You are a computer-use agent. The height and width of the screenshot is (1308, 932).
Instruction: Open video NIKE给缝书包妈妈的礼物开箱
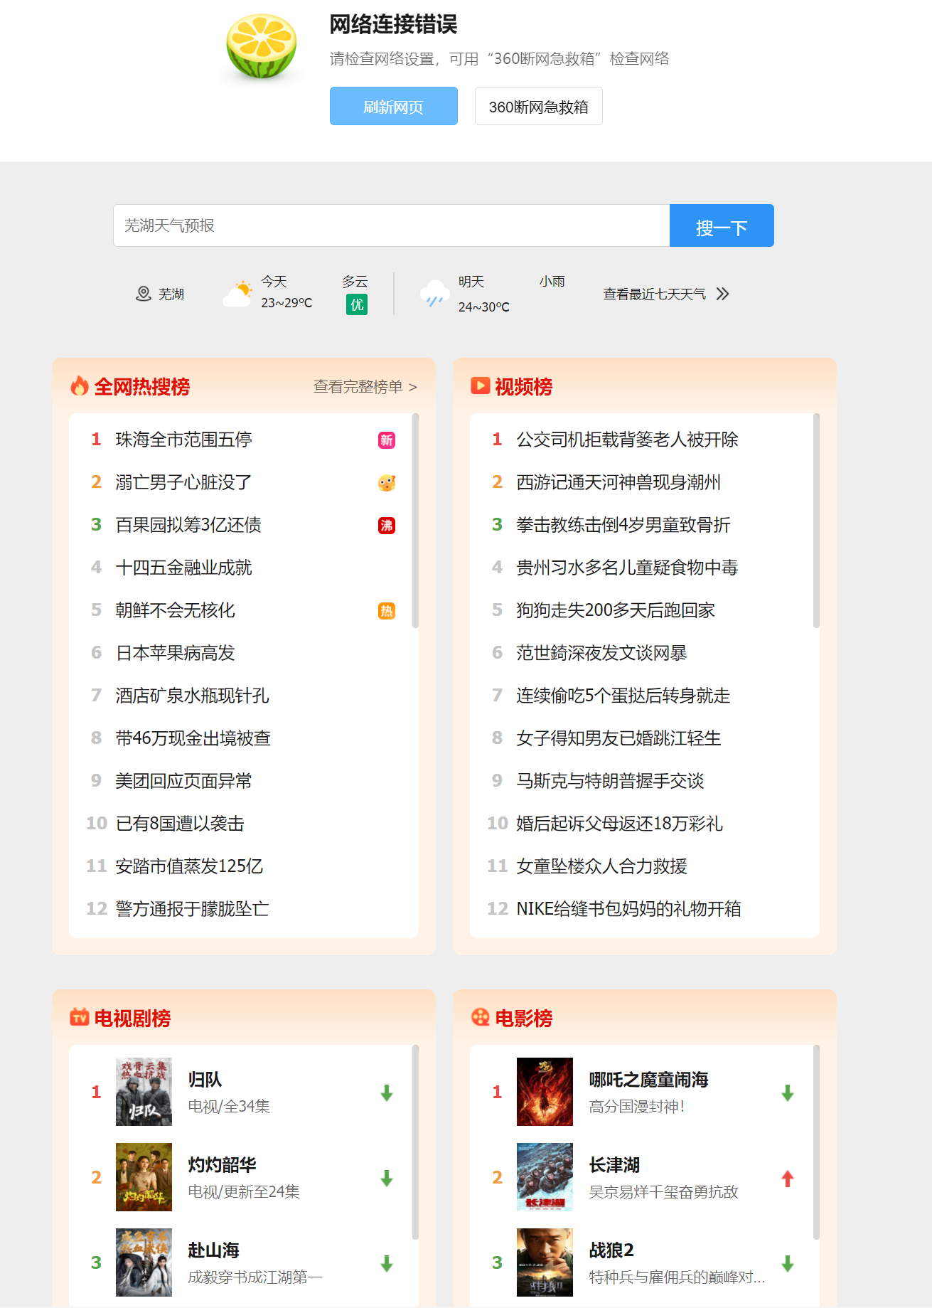click(x=629, y=909)
